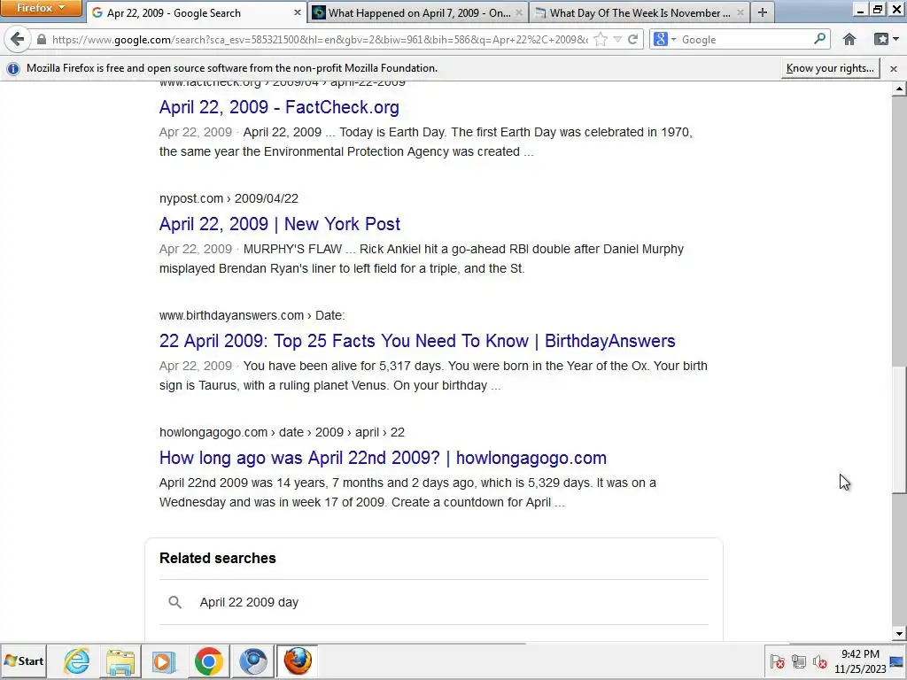Click the Know your rights button

click(x=830, y=68)
